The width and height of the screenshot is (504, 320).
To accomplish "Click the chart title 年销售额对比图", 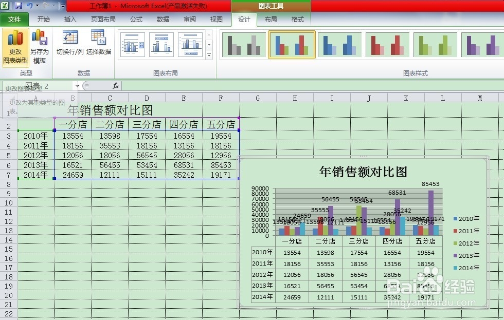I will pos(363,172).
